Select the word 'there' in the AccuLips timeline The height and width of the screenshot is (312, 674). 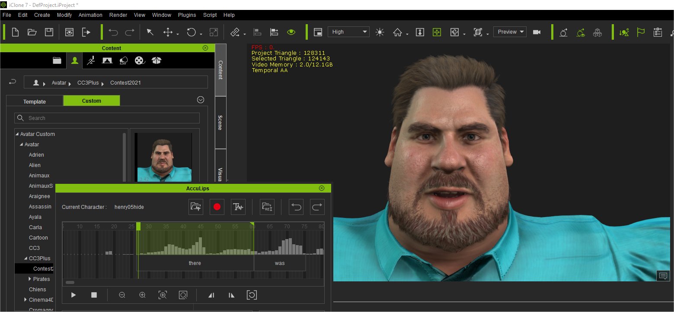pos(195,263)
